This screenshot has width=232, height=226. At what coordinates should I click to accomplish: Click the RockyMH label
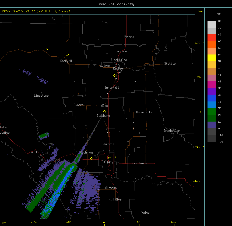click(66, 61)
